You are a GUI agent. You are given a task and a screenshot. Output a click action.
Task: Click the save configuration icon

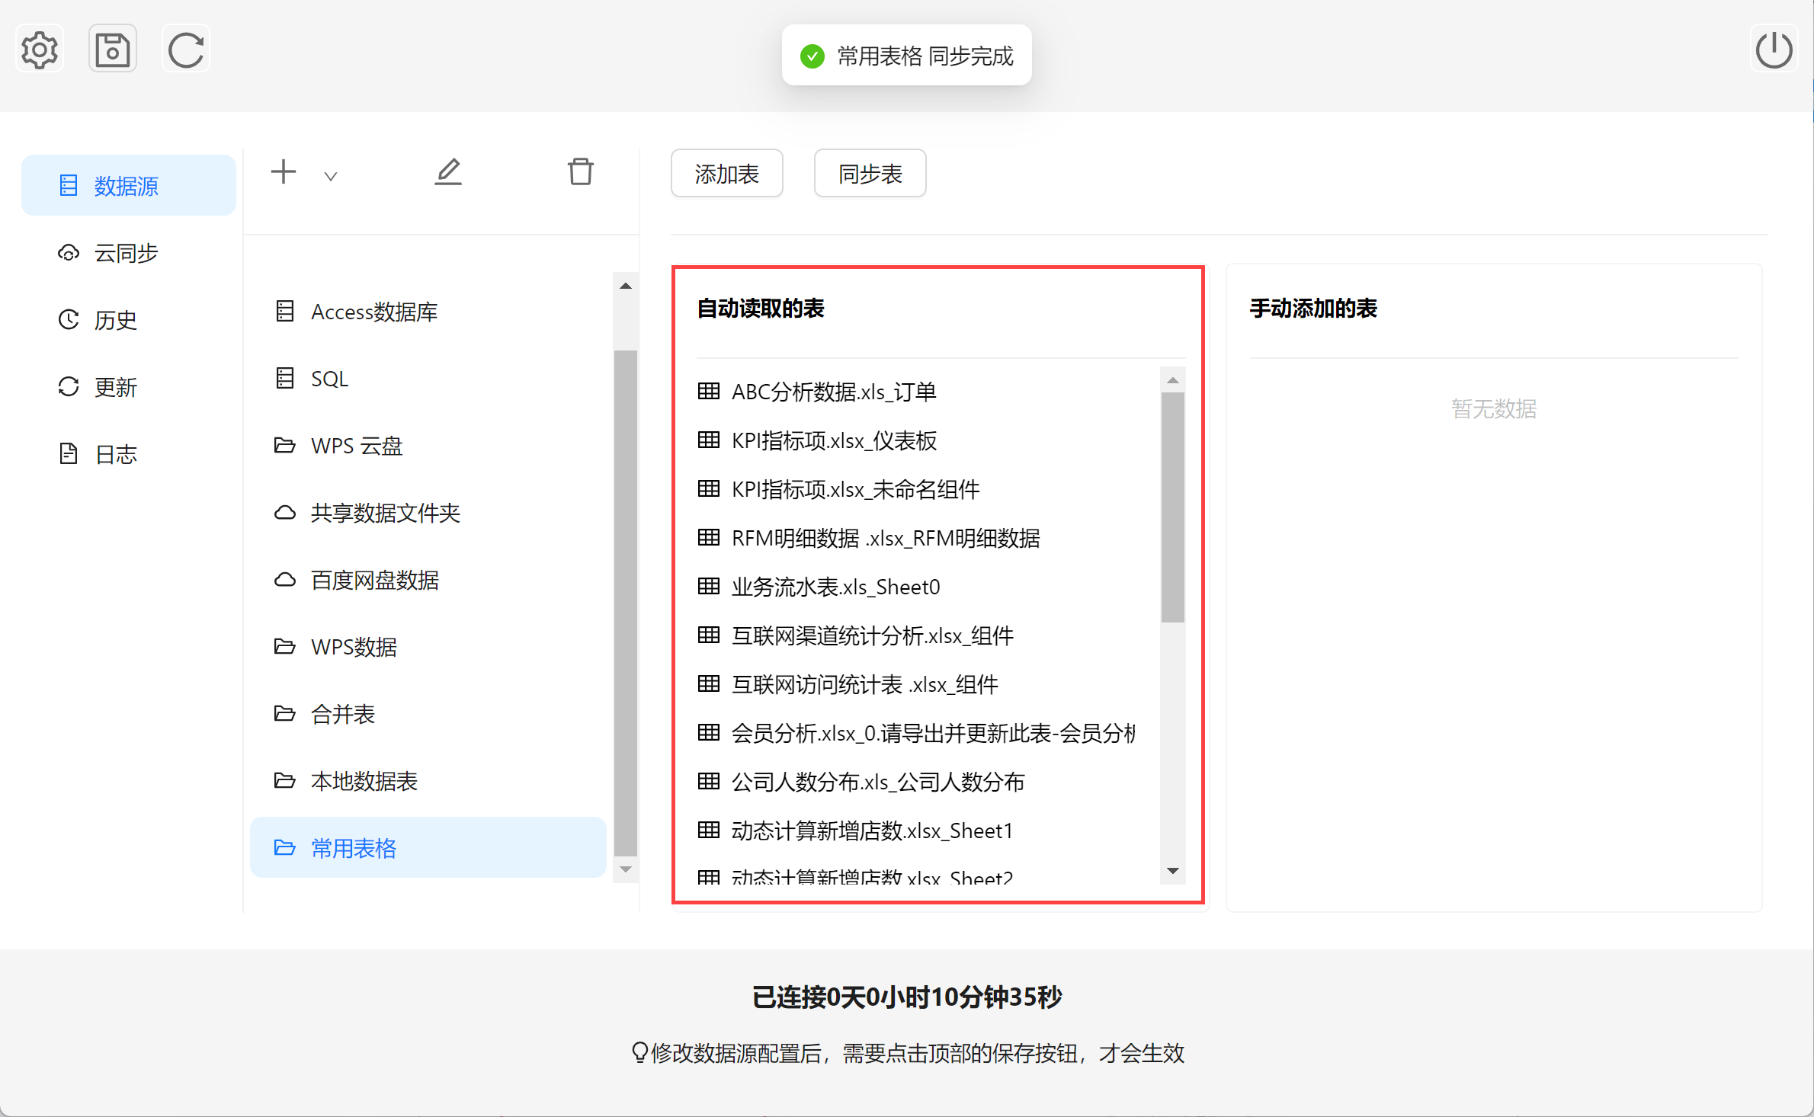point(113,50)
